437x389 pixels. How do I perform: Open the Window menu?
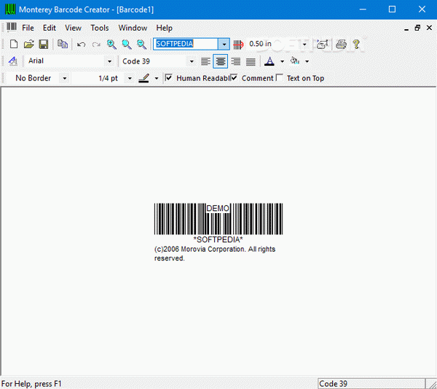133,28
